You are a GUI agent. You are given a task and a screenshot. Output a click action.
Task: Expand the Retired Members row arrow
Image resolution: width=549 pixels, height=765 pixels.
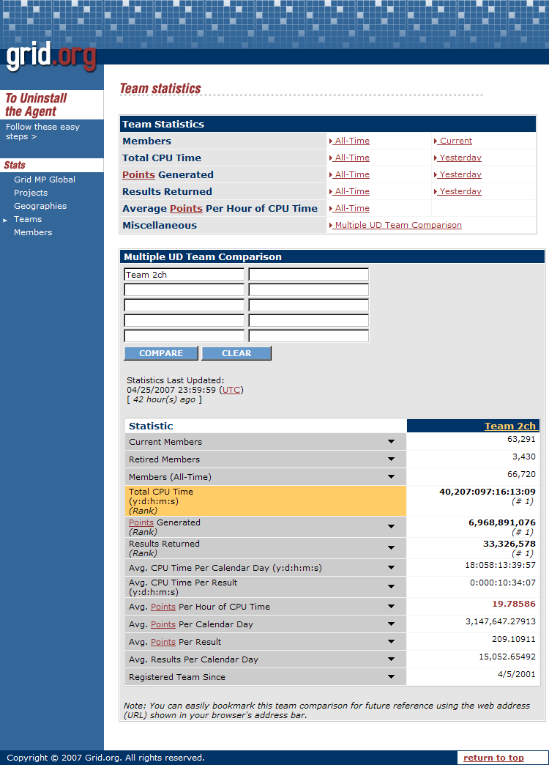tap(392, 459)
